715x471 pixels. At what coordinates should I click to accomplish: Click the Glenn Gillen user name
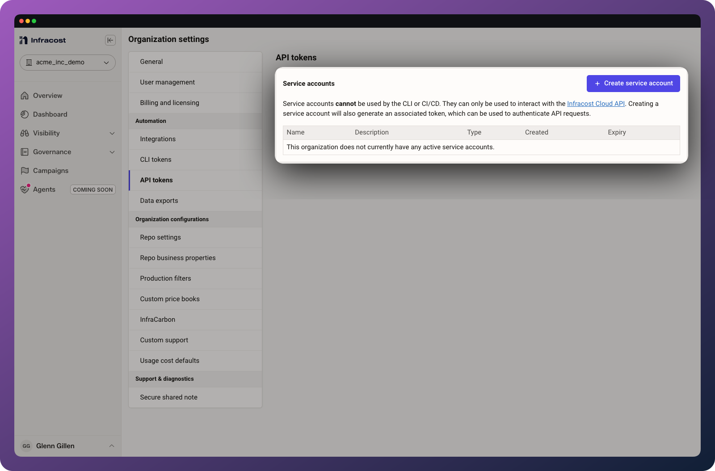(55, 446)
